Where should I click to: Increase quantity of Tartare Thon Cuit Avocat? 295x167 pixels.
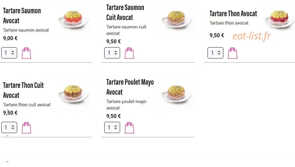(x=13, y=126)
